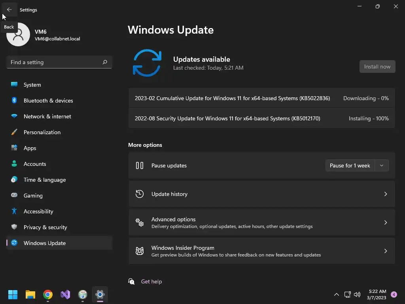Screen dimensions: 405x304
Task: Open Privacy & security settings
Action: (59, 227)
